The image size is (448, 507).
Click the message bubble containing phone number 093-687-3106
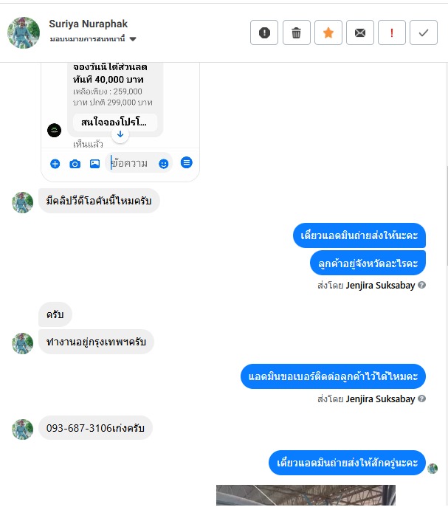point(95,428)
